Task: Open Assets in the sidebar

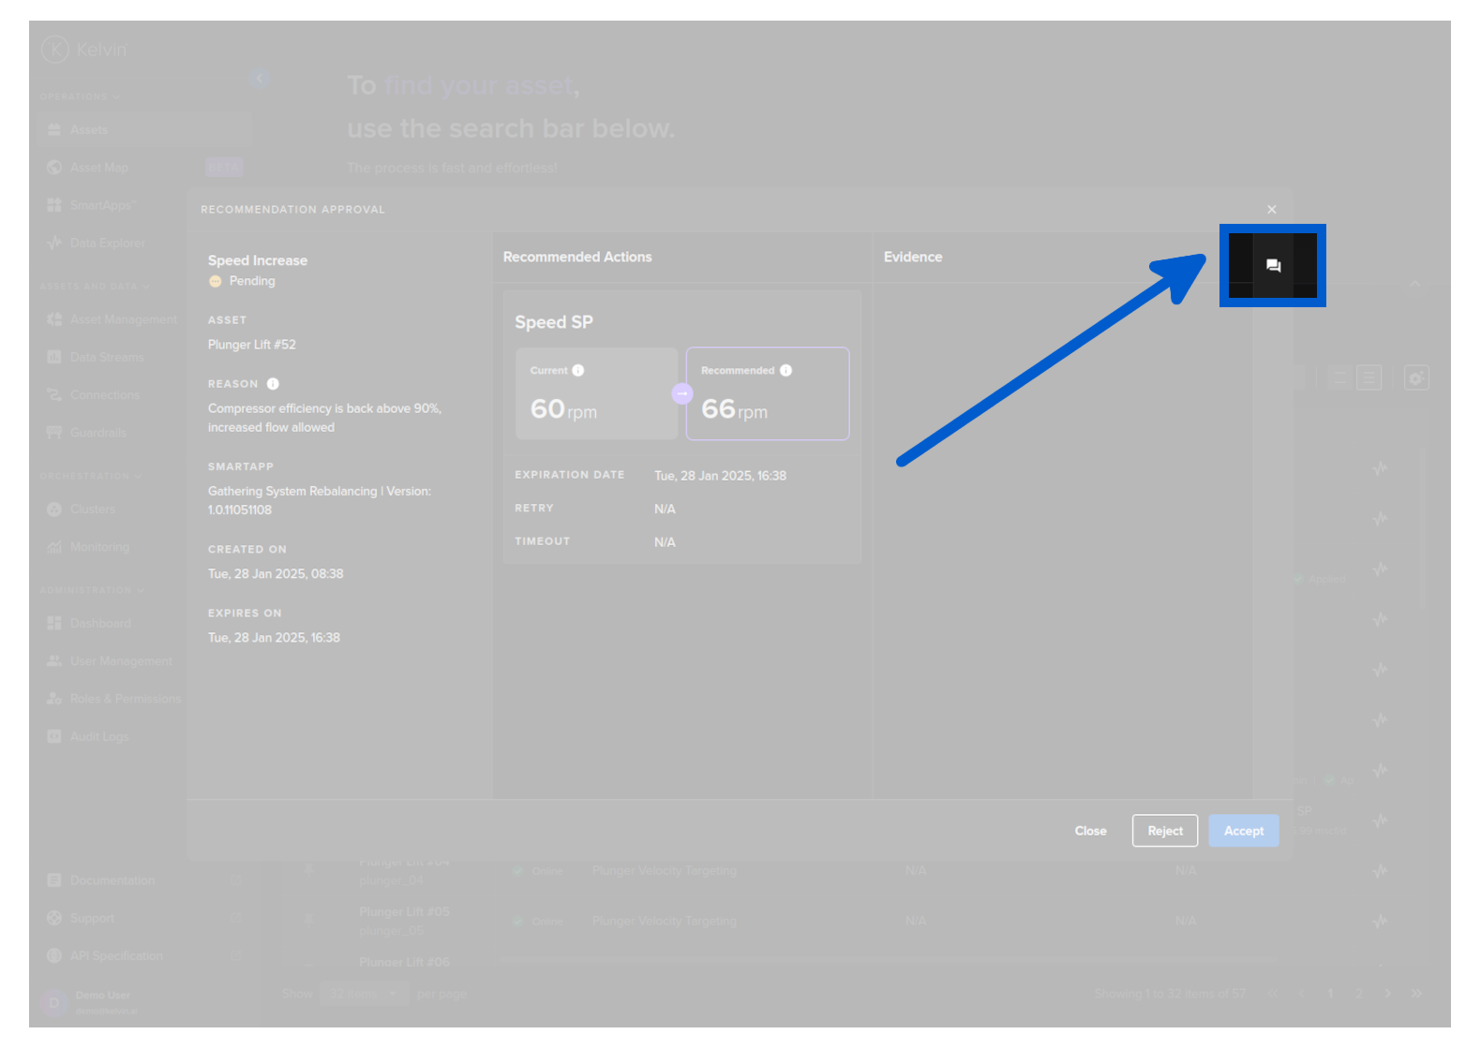Action: (89, 130)
